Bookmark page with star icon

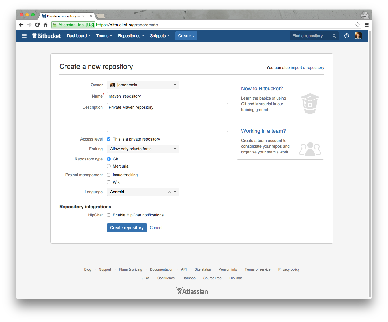tap(358, 25)
